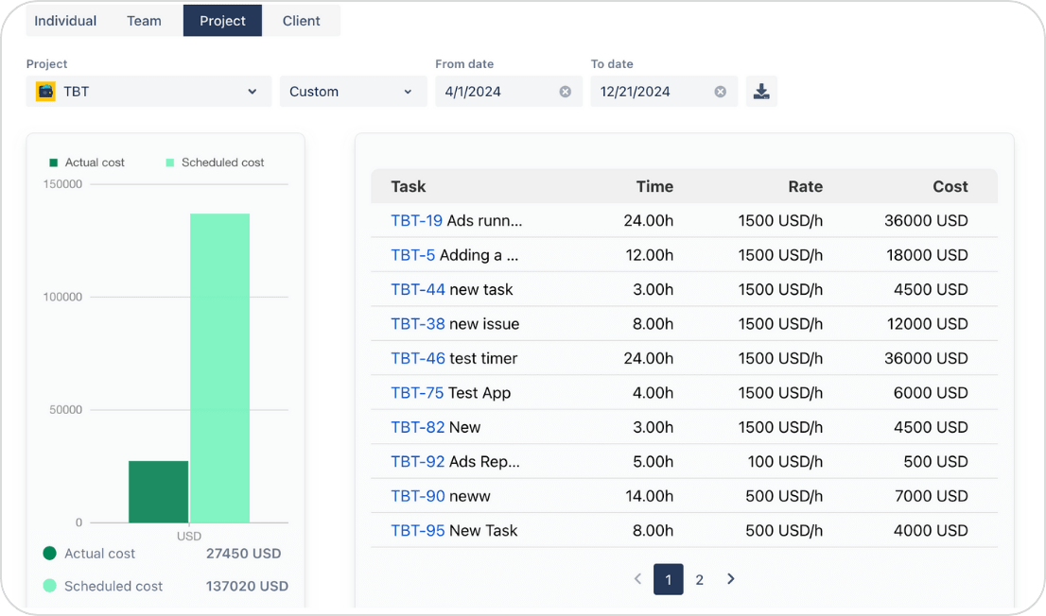Expand the From date picker
The width and height of the screenshot is (1046, 616).
pyautogui.click(x=492, y=91)
